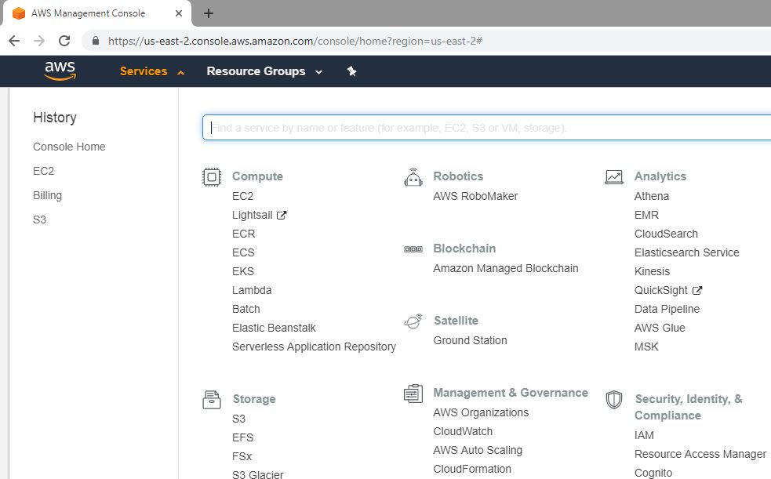Open the FSx service
This screenshot has height=479, width=771.
click(x=242, y=456)
